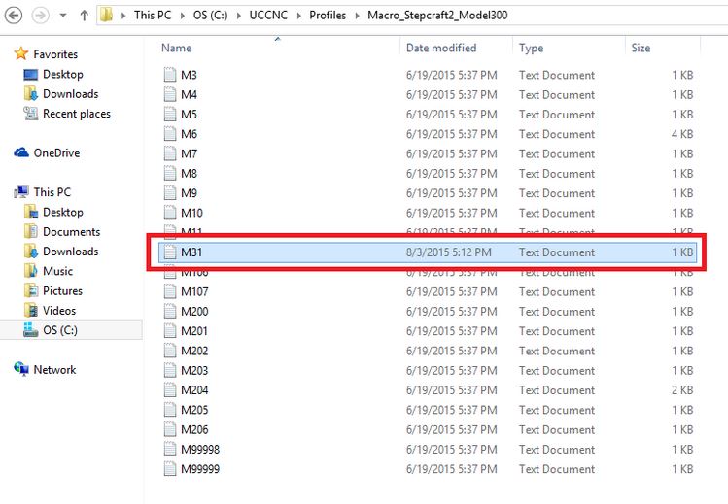Select Network icon in navigation pane
Viewport: 728px width, 504px height.
click(x=21, y=369)
